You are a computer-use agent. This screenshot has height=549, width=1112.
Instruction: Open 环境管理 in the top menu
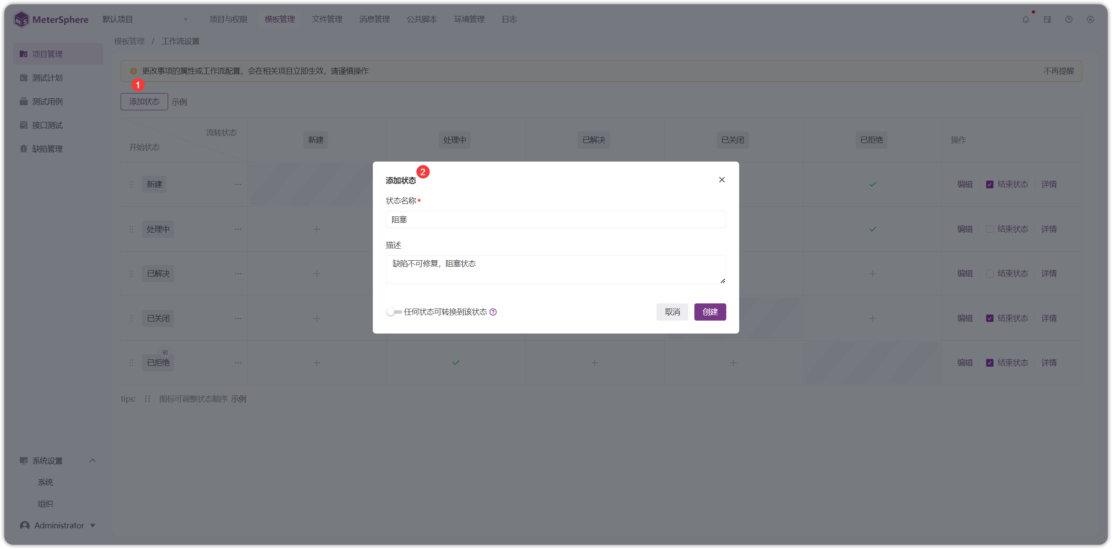(x=470, y=19)
